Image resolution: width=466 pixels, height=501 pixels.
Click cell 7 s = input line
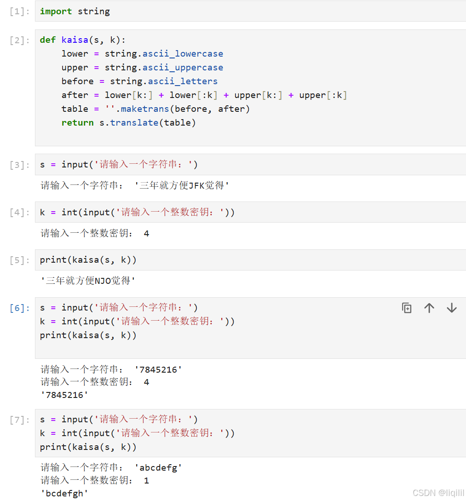click(119, 419)
